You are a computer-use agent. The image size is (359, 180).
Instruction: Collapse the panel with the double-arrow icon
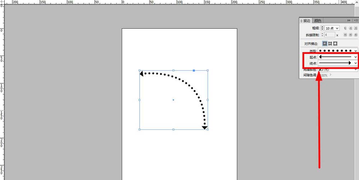(349, 20)
